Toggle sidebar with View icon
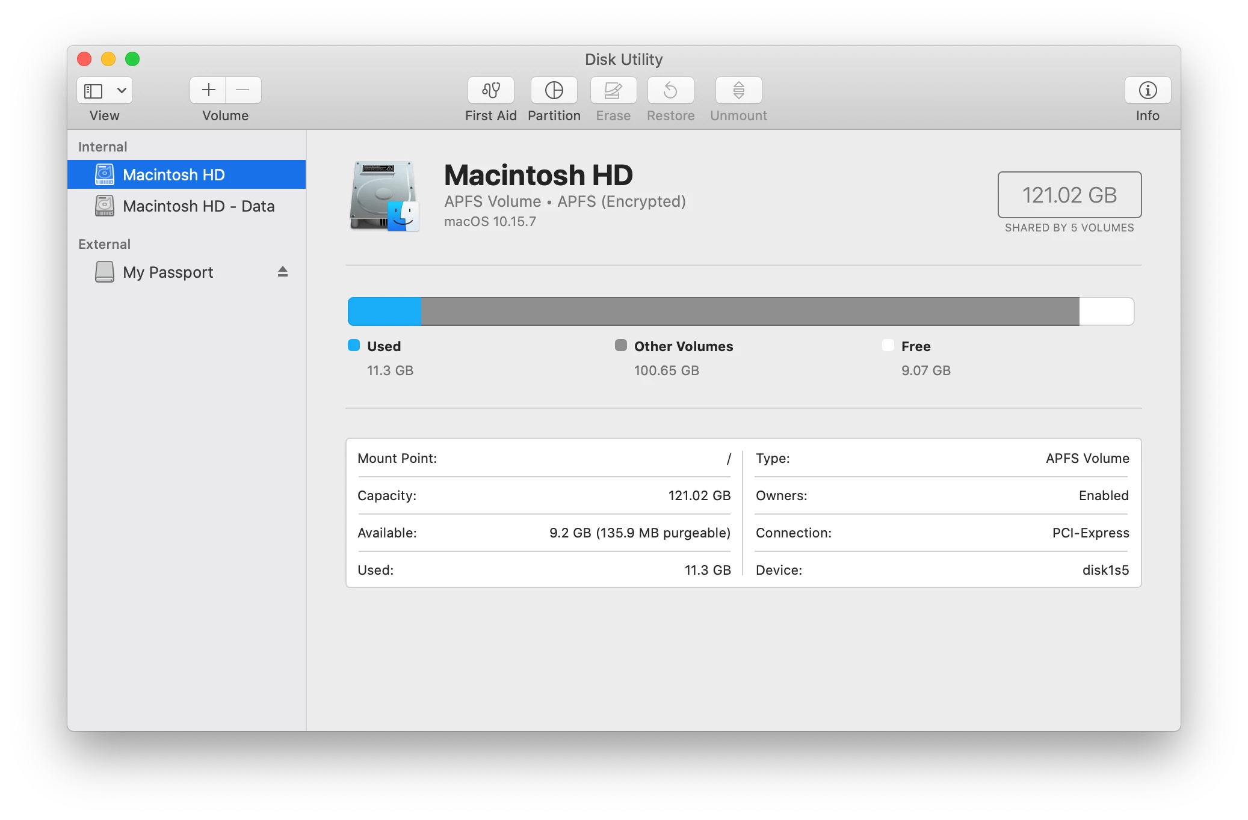This screenshot has height=820, width=1248. 93,90
